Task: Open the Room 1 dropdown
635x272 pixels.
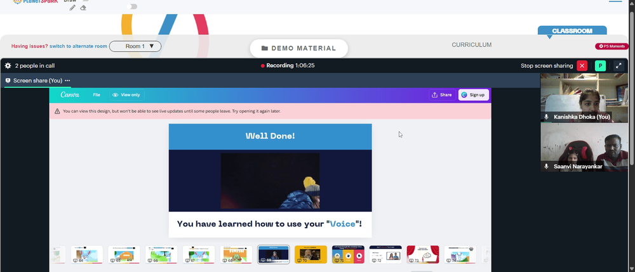Action: tap(135, 46)
